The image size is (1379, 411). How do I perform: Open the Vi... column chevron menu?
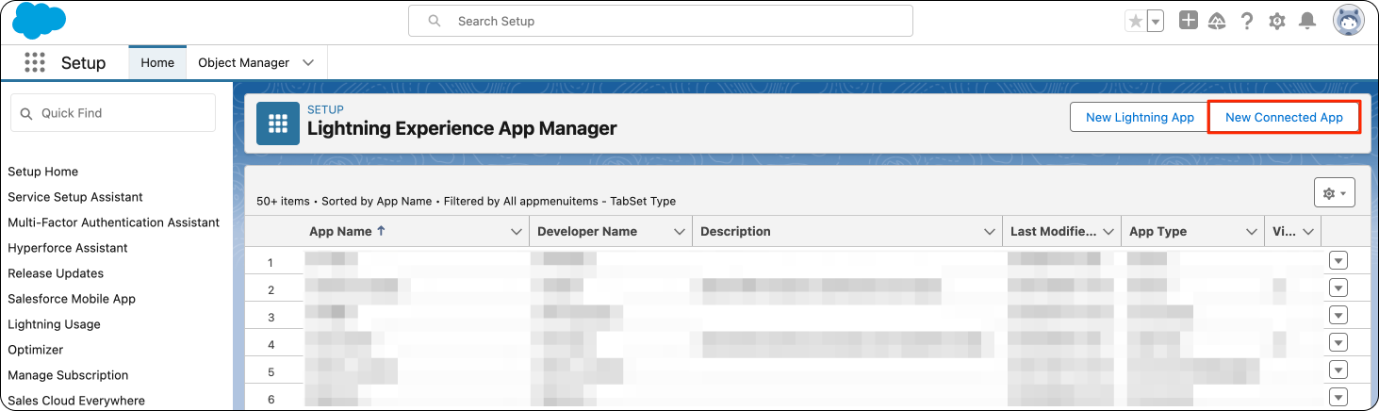pyautogui.click(x=1309, y=231)
